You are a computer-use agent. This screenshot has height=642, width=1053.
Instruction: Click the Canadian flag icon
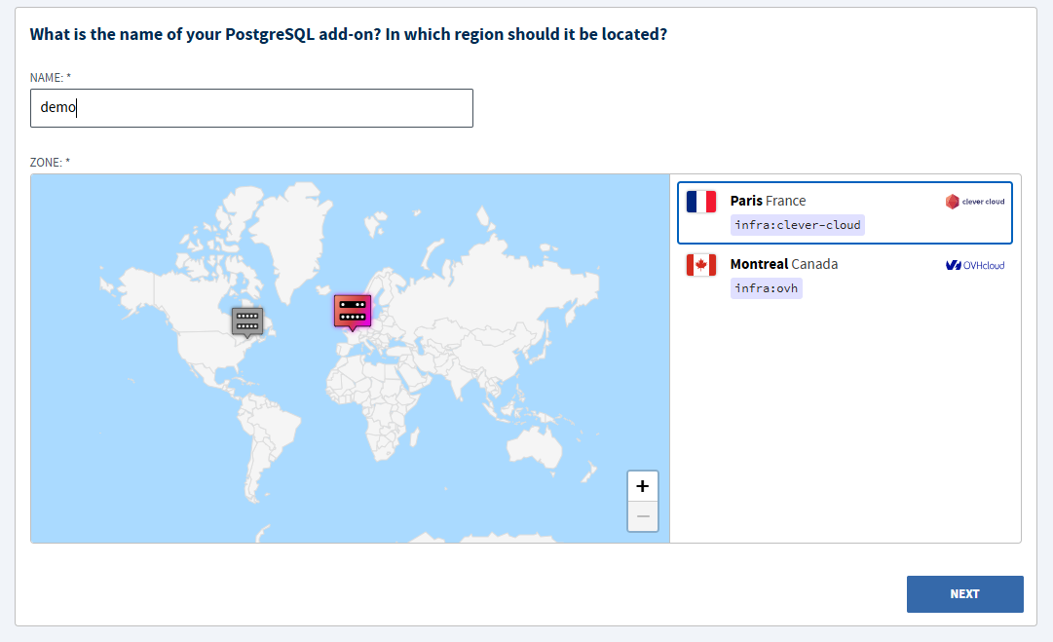tap(701, 265)
